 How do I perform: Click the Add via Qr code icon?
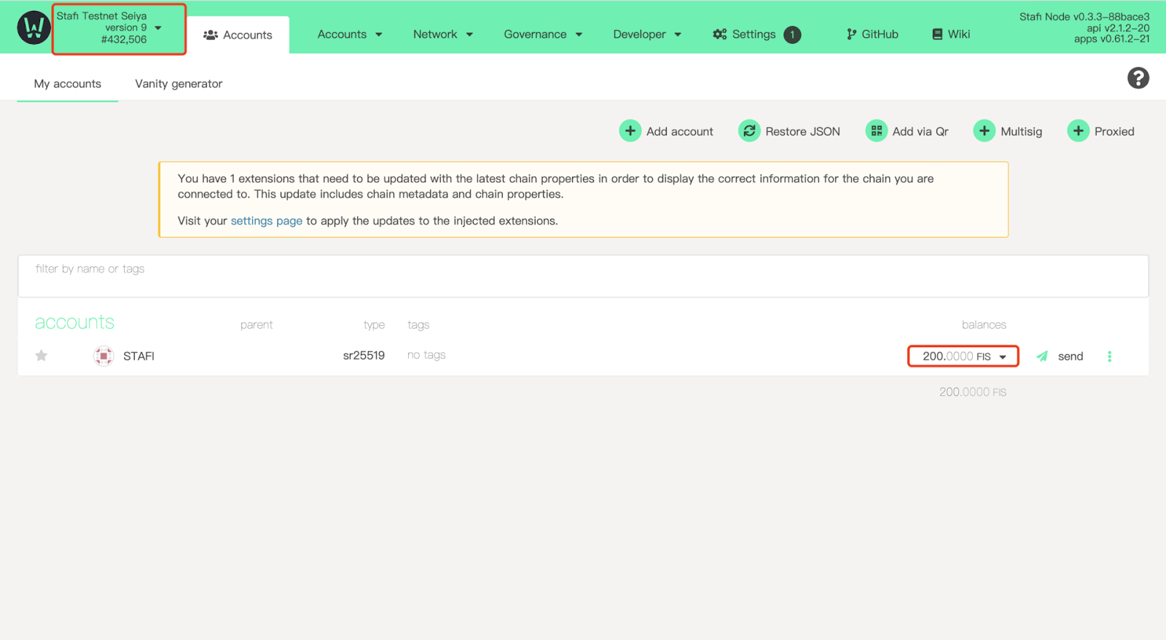coord(877,131)
